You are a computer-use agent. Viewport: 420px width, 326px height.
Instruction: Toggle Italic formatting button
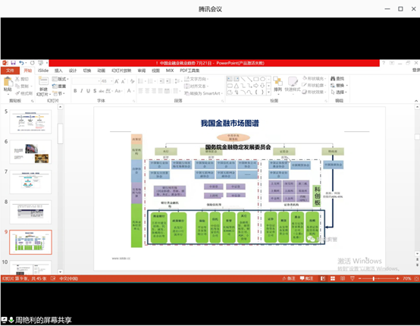coord(82,91)
